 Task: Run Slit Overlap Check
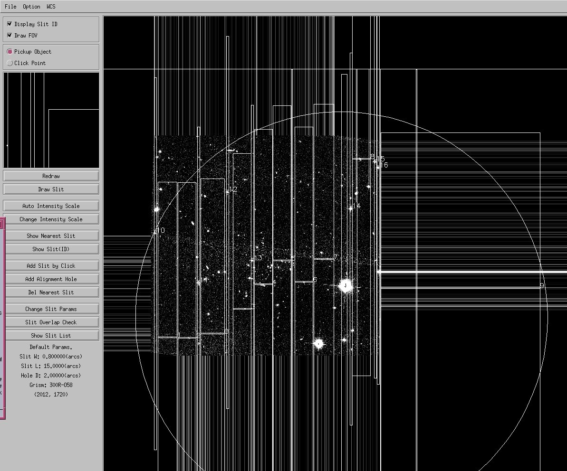pos(52,322)
